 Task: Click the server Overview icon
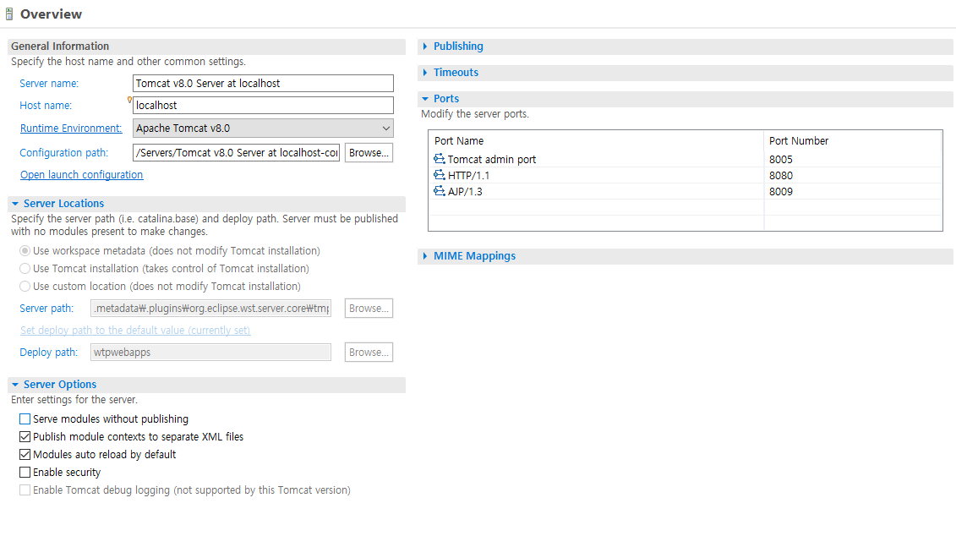coord(9,14)
